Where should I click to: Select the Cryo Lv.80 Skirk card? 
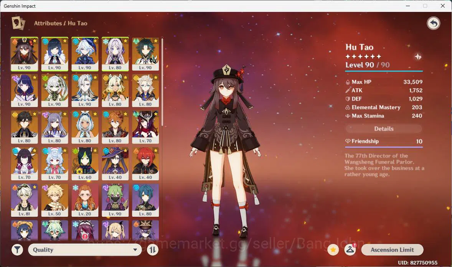(x=115, y=54)
